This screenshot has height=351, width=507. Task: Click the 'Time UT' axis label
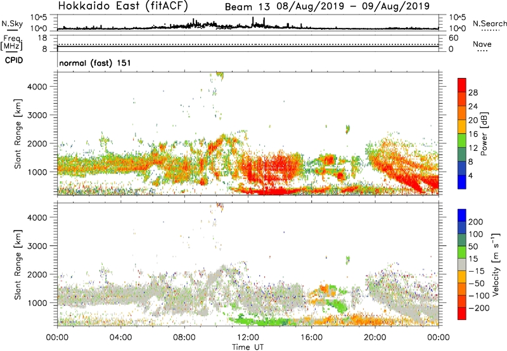pyautogui.click(x=248, y=347)
